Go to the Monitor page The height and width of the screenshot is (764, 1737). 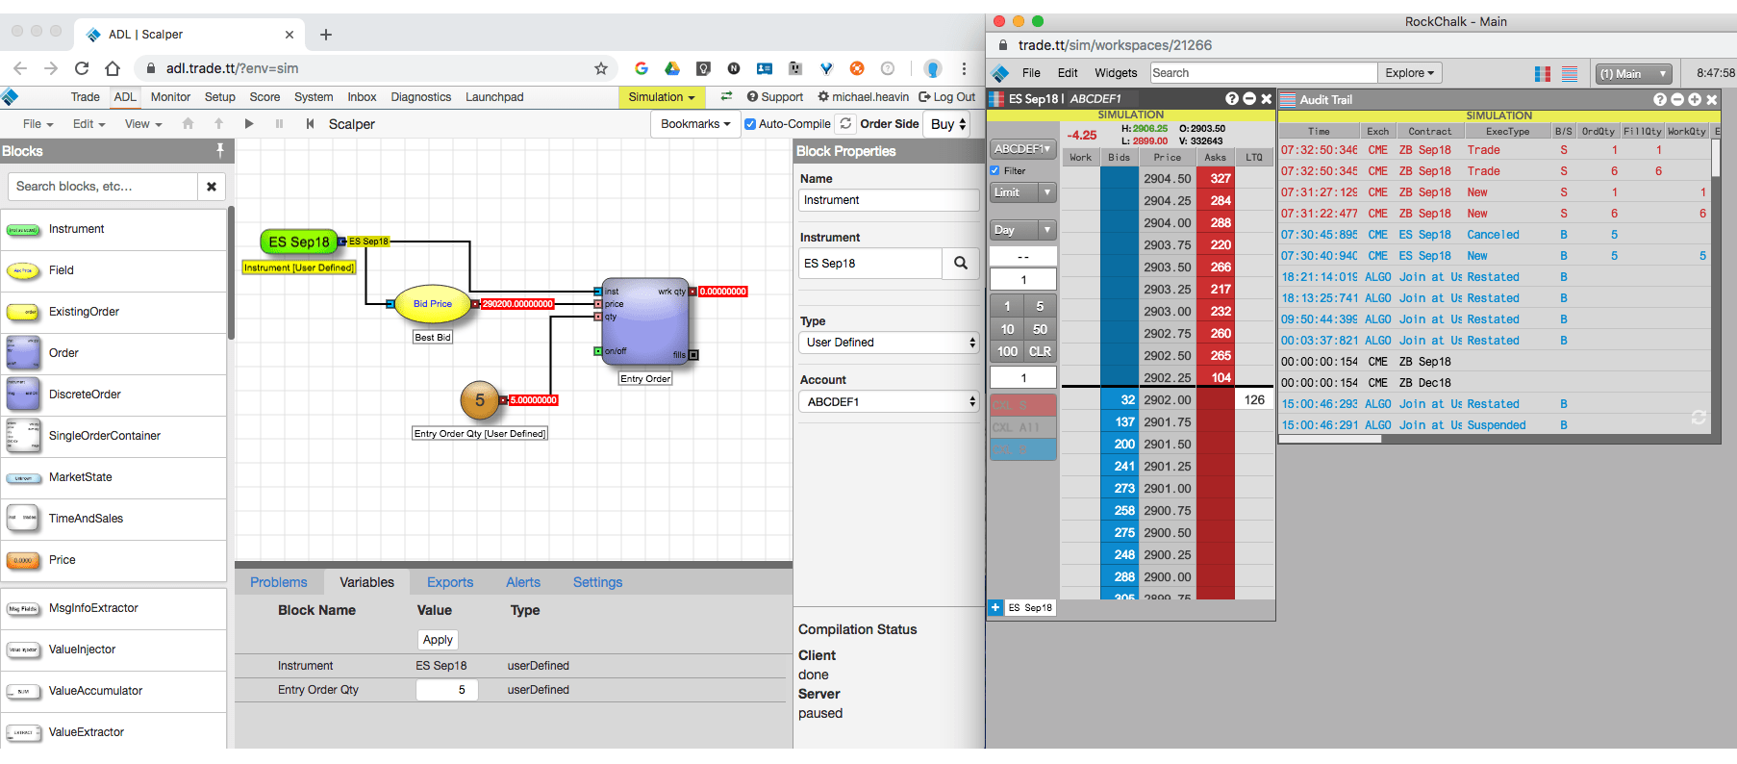coord(170,97)
